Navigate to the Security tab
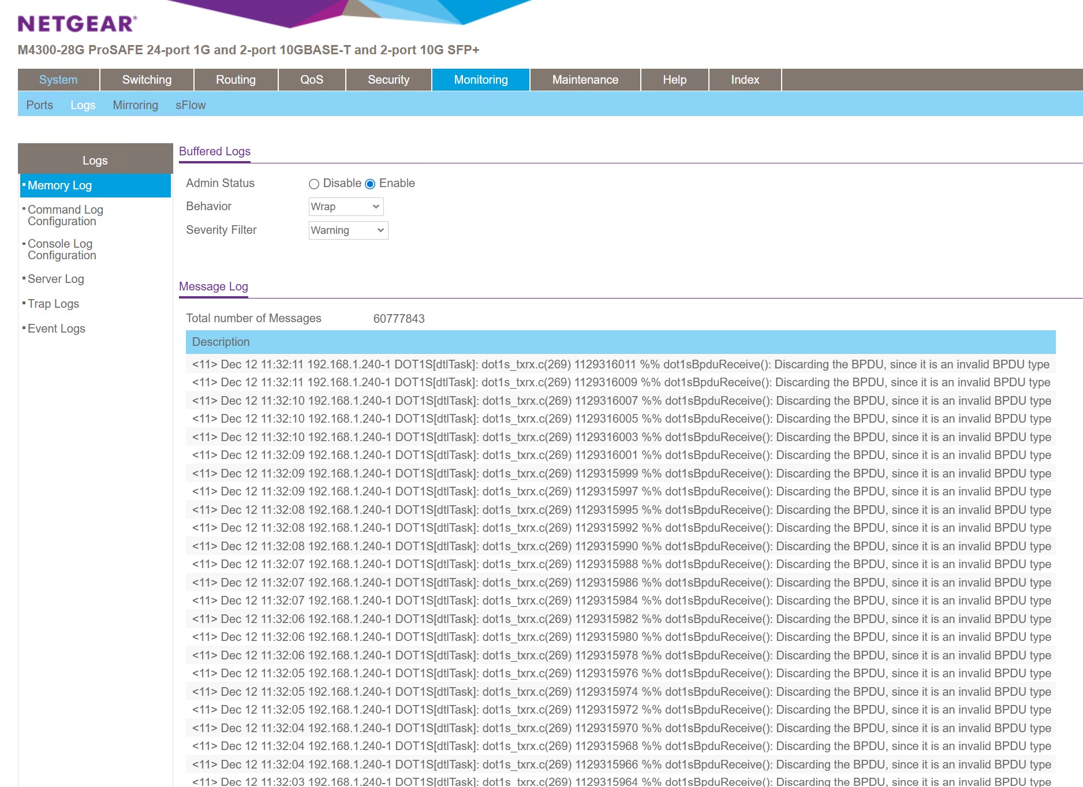 point(389,80)
